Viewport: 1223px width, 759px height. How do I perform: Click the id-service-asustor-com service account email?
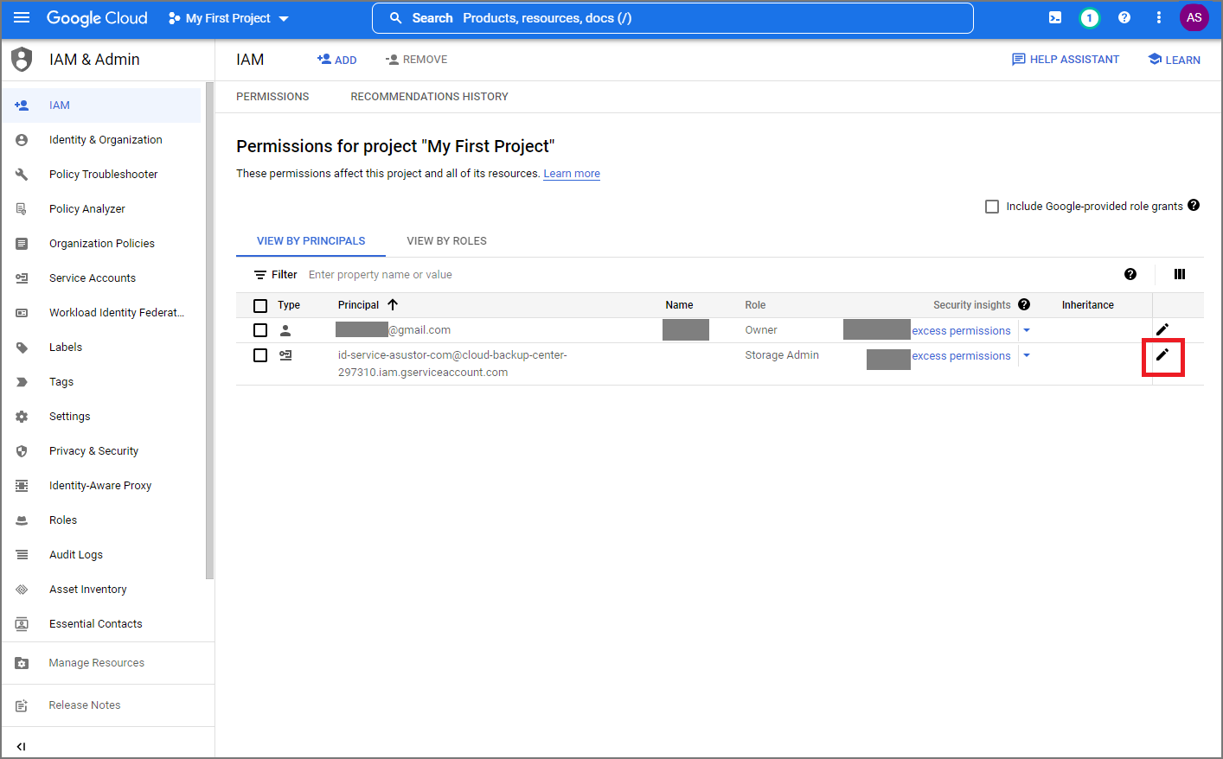452,364
